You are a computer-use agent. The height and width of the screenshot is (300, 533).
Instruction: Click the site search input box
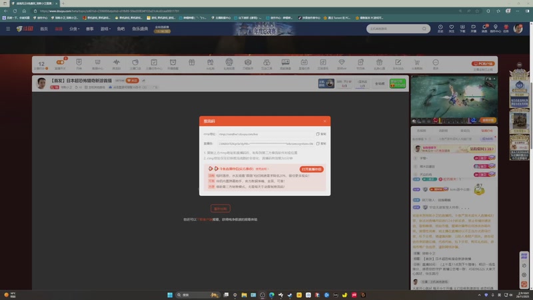point(394,29)
